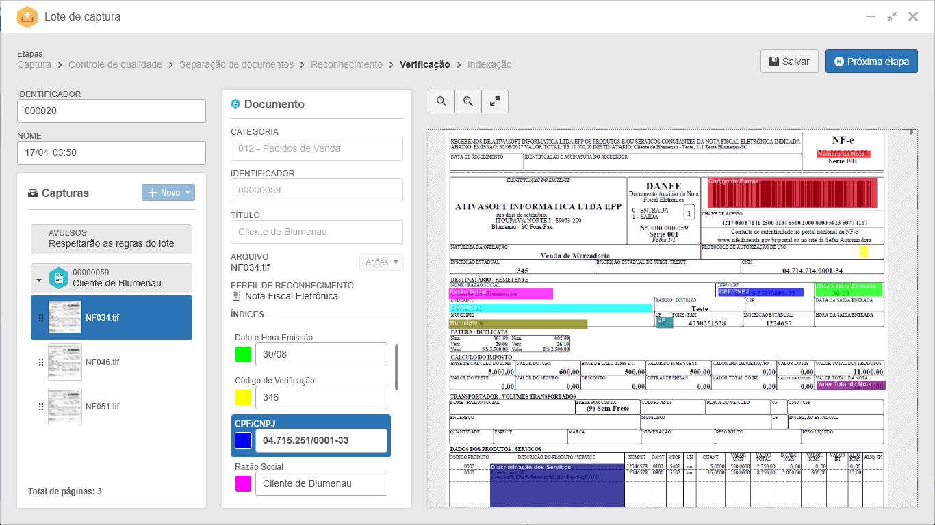Click the olive Município highlight region
Image resolution: width=935 pixels, height=525 pixels.
point(518,323)
